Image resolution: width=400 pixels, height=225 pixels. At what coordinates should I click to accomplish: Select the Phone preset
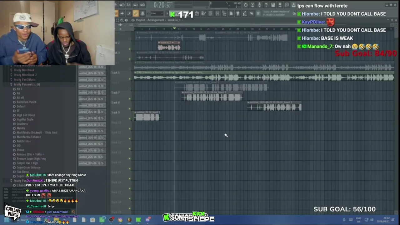tap(20, 150)
